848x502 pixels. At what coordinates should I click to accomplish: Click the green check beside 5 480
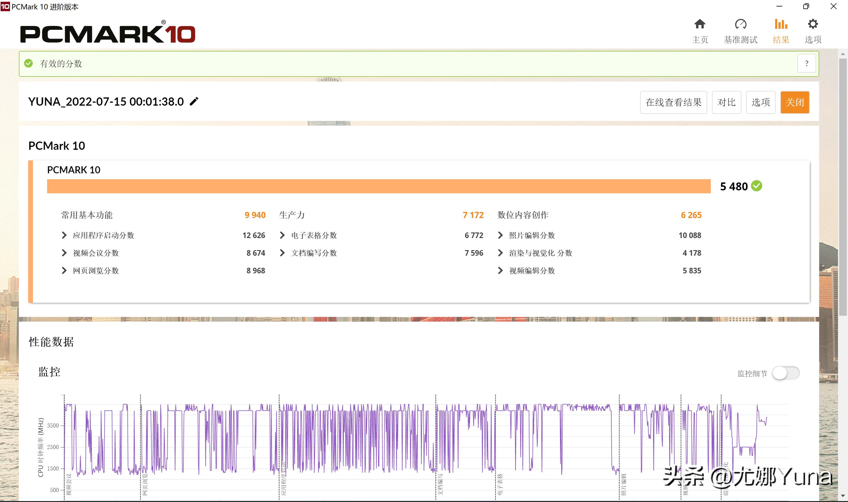(x=757, y=186)
